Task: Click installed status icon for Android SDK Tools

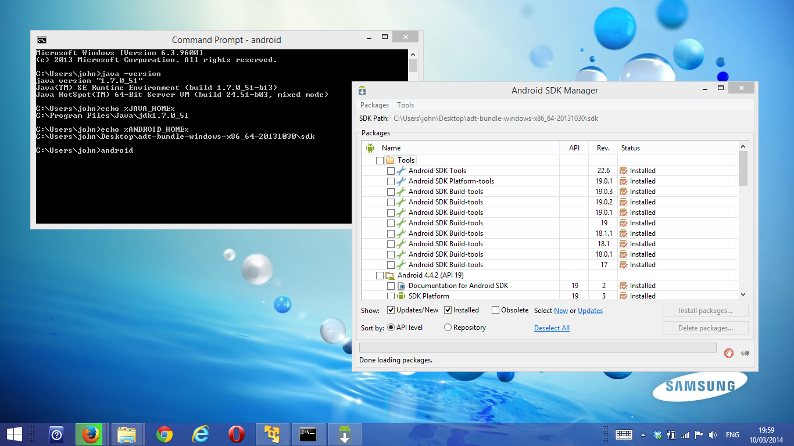Action: pos(624,171)
